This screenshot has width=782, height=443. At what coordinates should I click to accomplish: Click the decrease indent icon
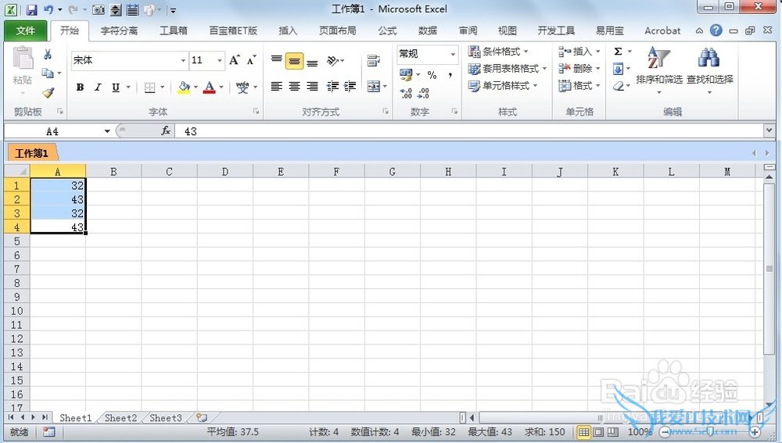click(x=332, y=87)
